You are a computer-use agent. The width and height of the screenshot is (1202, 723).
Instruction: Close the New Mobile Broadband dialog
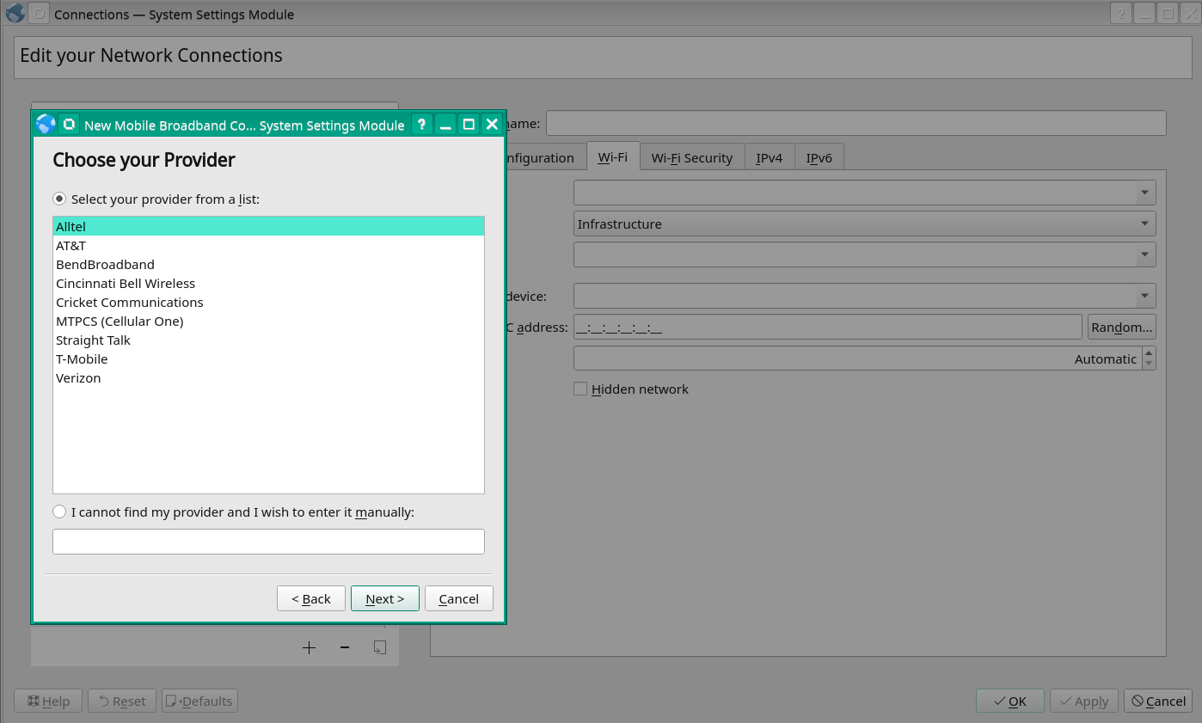[492, 125]
